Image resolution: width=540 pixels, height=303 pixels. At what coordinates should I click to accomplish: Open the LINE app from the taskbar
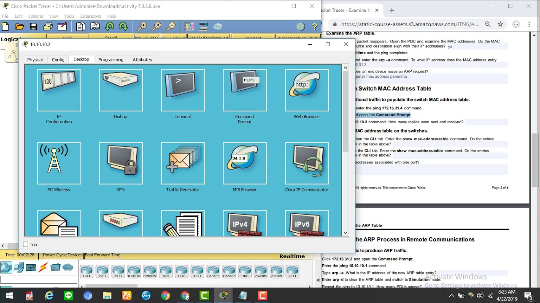(x=68, y=296)
